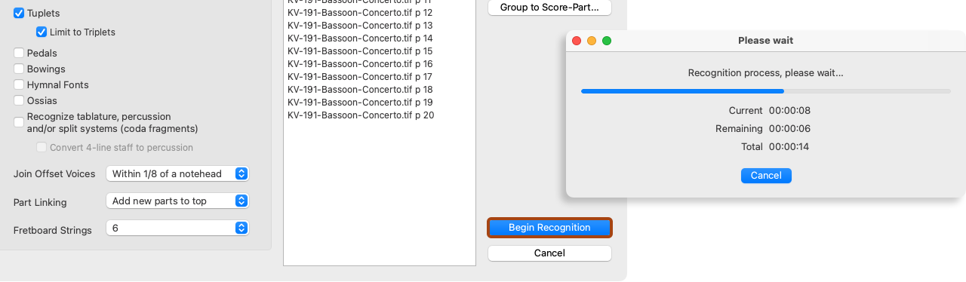Disable Limit to Triplets option
The width and height of the screenshot is (966, 282).
coord(42,32)
